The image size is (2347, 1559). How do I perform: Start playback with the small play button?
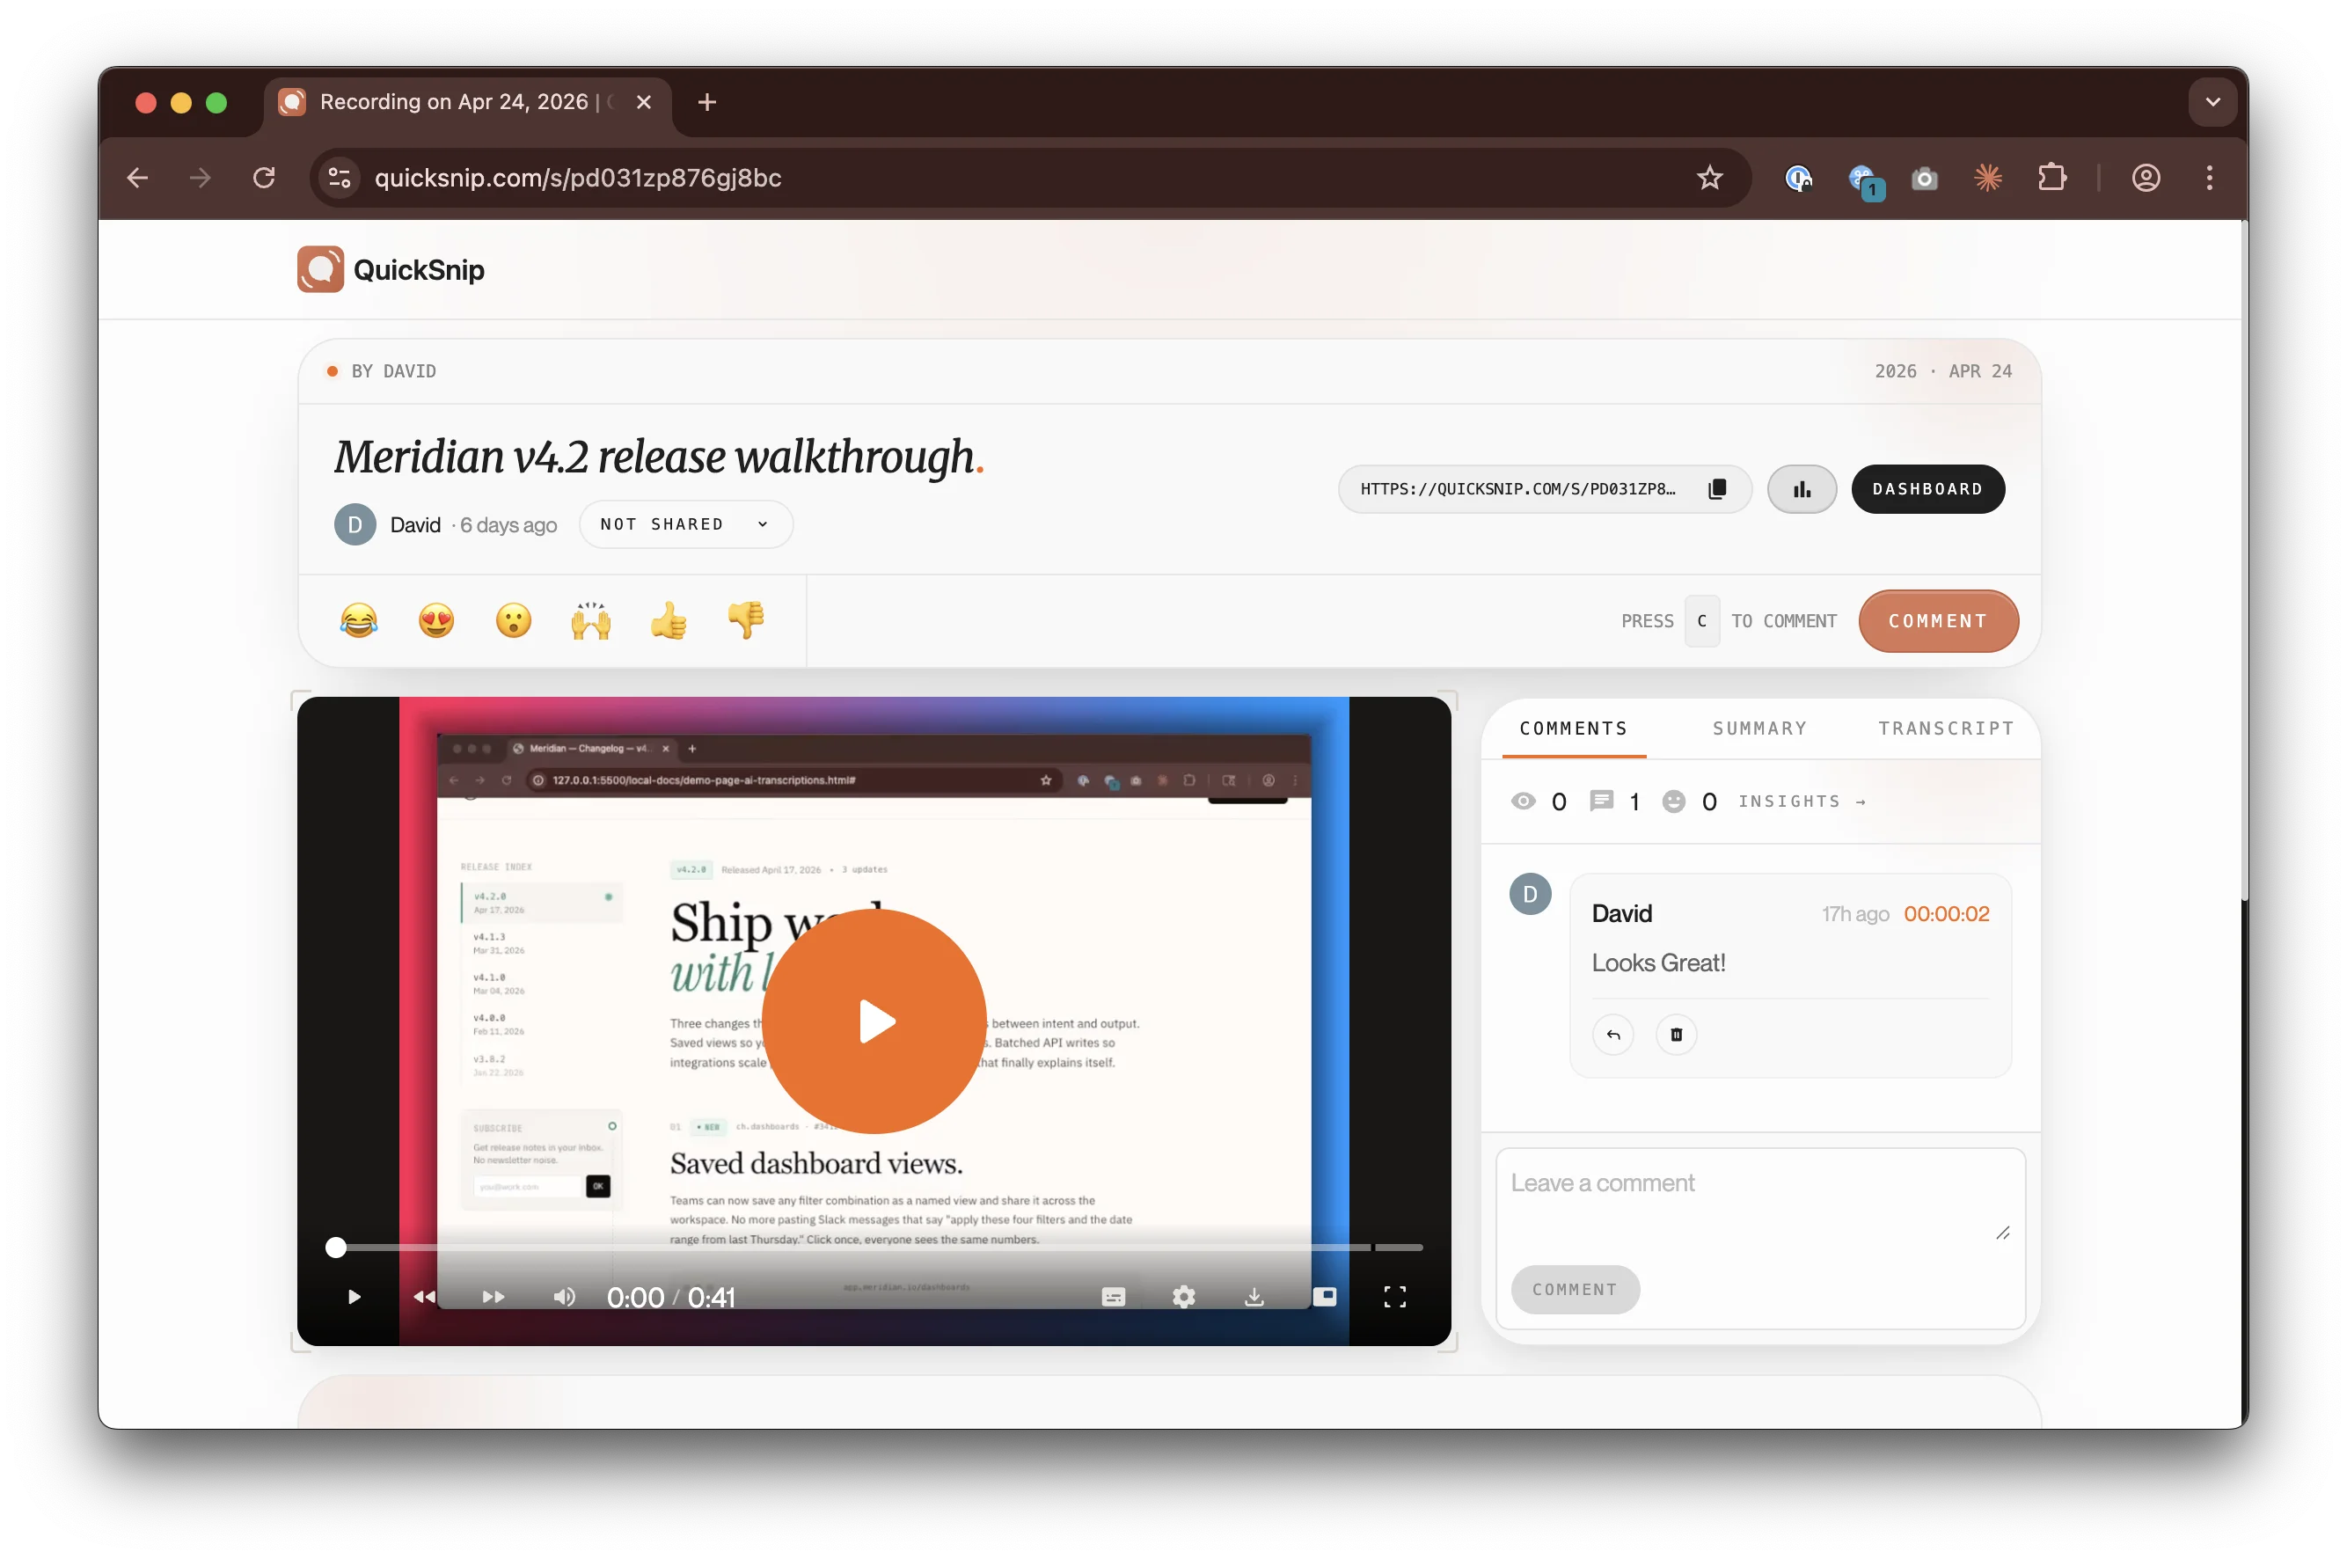point(354,1297)
